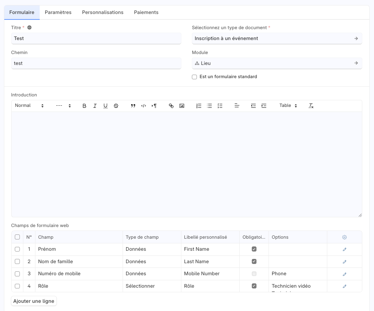Screen dimensions: 374x311
Task: Enable 'Est un formulaire standard' checkbox
Action: (x=195, y=77)
